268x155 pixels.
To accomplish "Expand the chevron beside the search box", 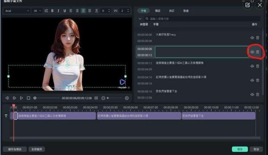I will pyautogui.click(x=140, y=19).
